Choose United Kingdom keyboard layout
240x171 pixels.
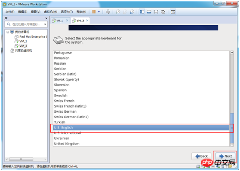coord(141,144)
